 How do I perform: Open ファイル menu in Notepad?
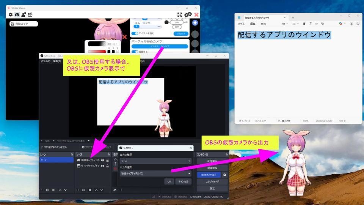[241, 24]
